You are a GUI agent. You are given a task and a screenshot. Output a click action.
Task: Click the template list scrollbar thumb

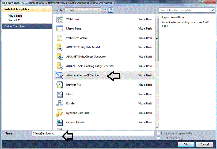[157, 39]
